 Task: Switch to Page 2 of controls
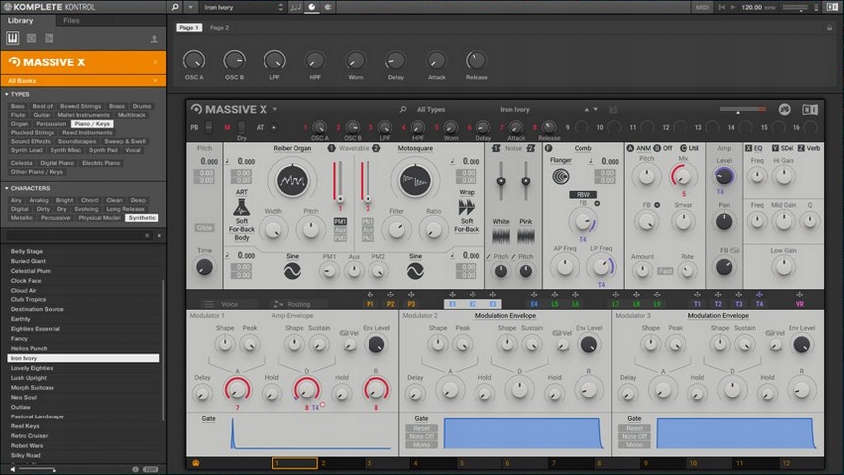click(219, 28)
